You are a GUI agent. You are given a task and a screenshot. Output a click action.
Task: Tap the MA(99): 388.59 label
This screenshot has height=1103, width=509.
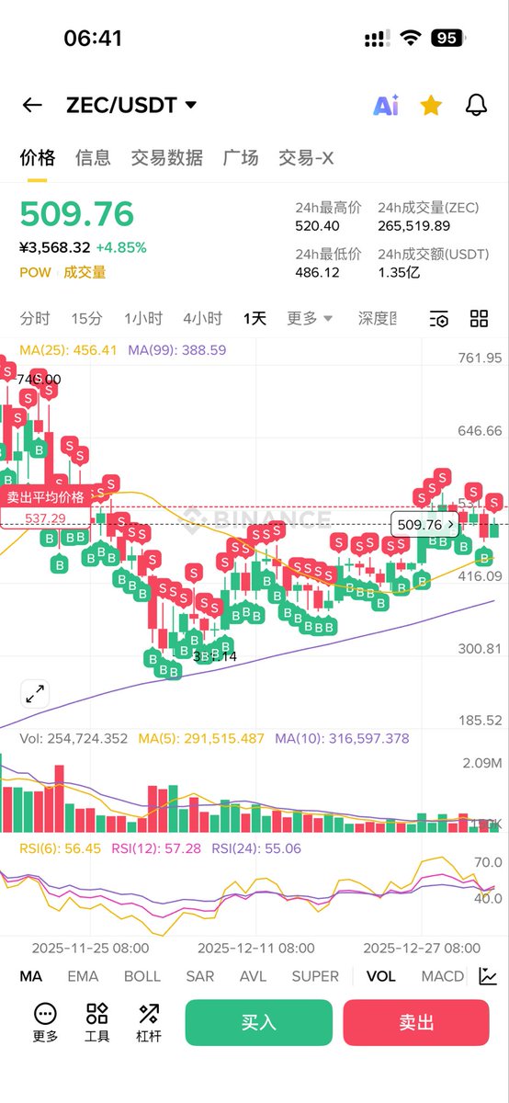tap(176, 350)
